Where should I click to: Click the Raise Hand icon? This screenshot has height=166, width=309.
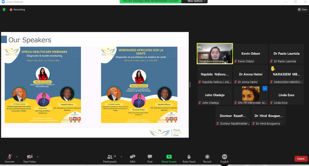point(189,157)
